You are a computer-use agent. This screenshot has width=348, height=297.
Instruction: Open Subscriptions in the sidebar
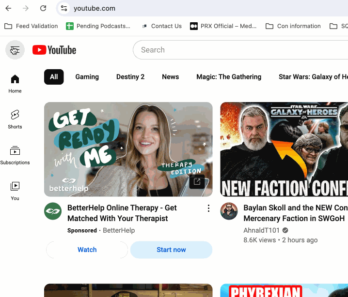tap(15, 155)
